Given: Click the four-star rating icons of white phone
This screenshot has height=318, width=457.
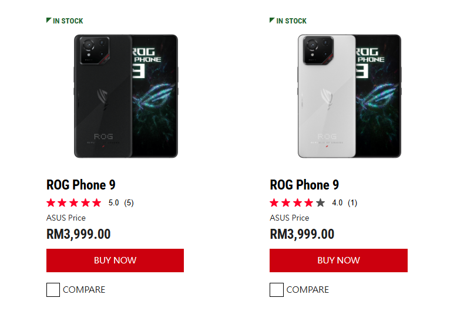Looking at the screenshot, I should pos(292,203).
